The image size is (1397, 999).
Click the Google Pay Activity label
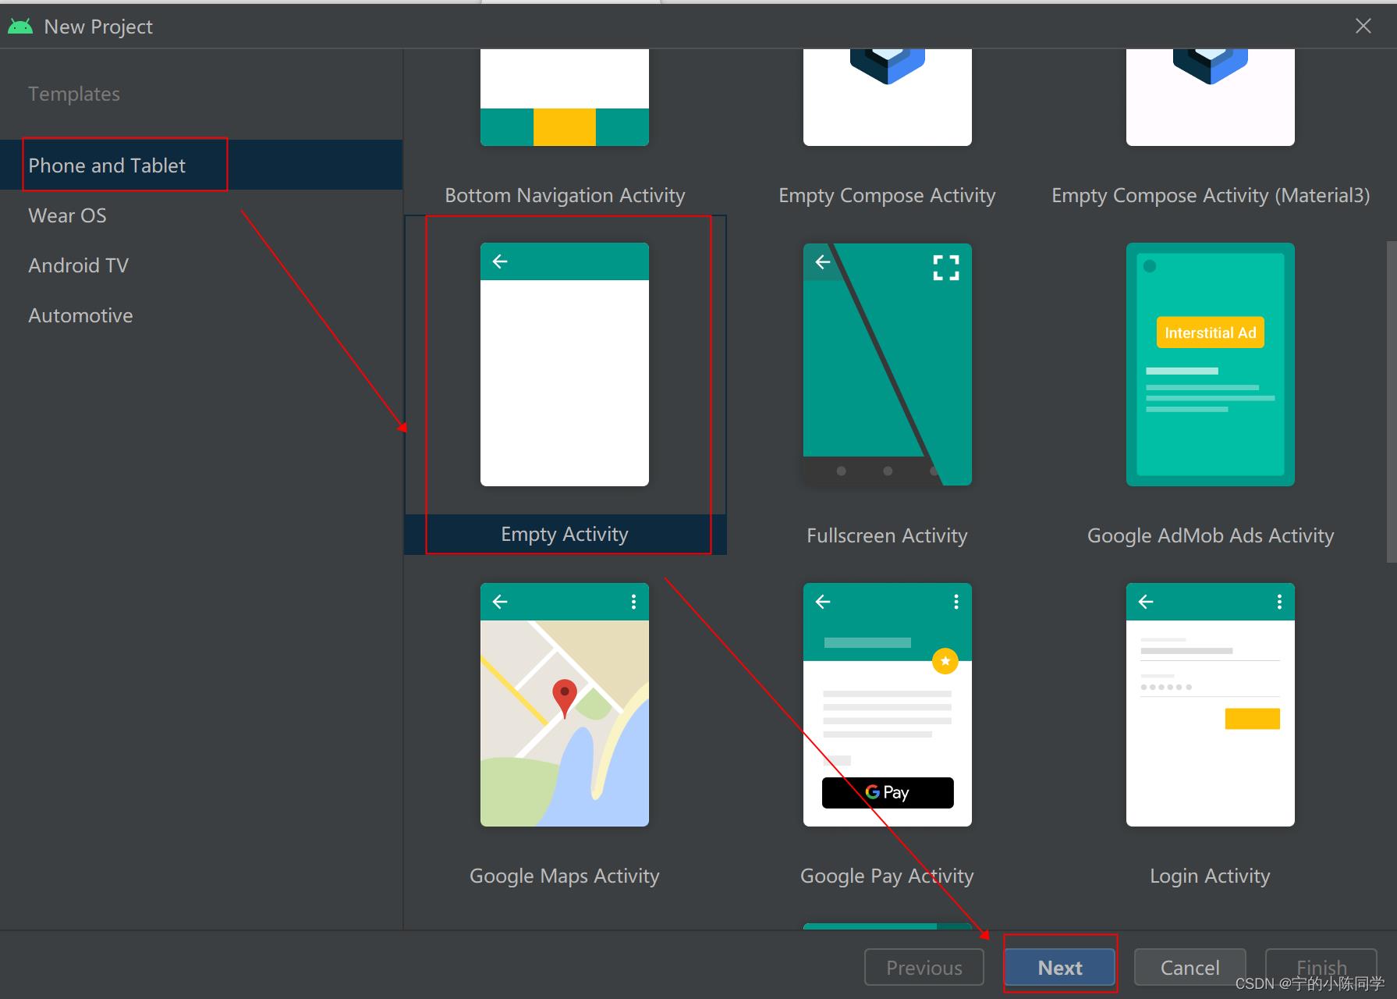coord(887,876)
